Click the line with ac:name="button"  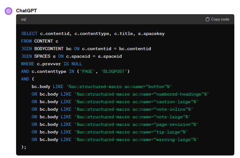click(101, 86)
